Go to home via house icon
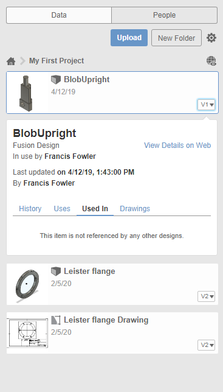Viewport: 223px width, 392px height. coord(11,61)
